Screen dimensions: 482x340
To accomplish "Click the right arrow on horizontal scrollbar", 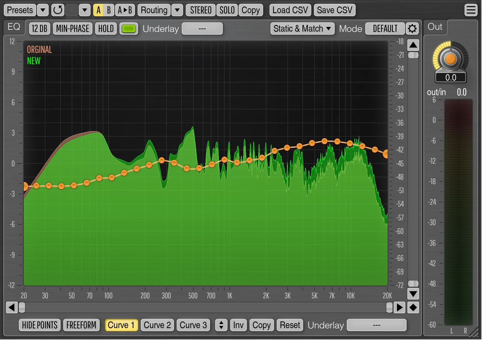I will click(x=399, y=307).
